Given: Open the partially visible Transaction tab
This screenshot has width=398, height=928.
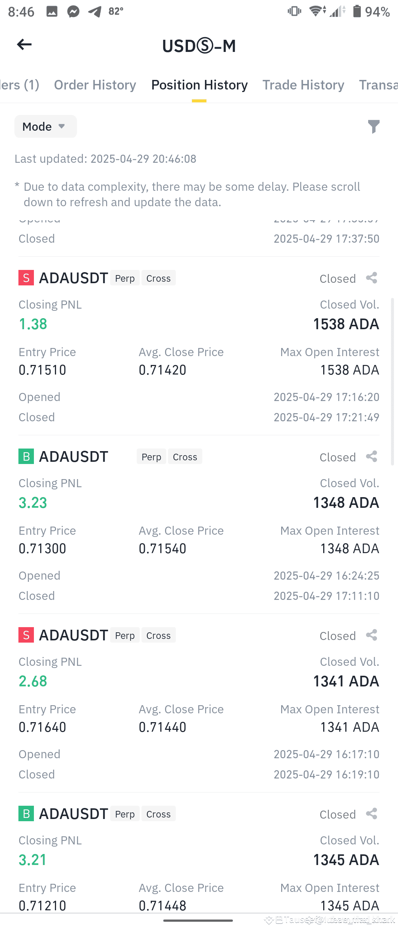Looking at the screenshot, I should coord(378,85).
